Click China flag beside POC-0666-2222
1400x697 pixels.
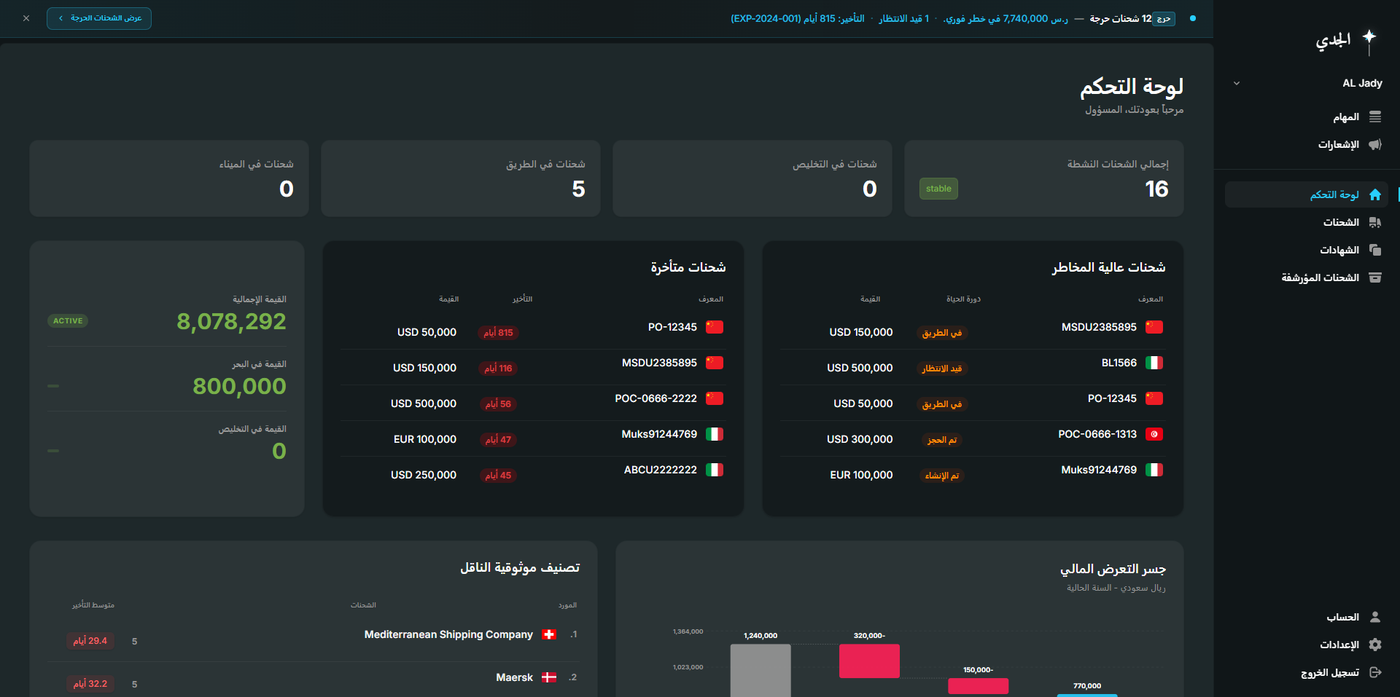[715, 398]
